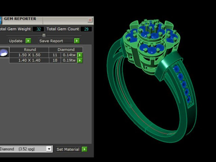Click the Set Material button label

coord(68,149)
